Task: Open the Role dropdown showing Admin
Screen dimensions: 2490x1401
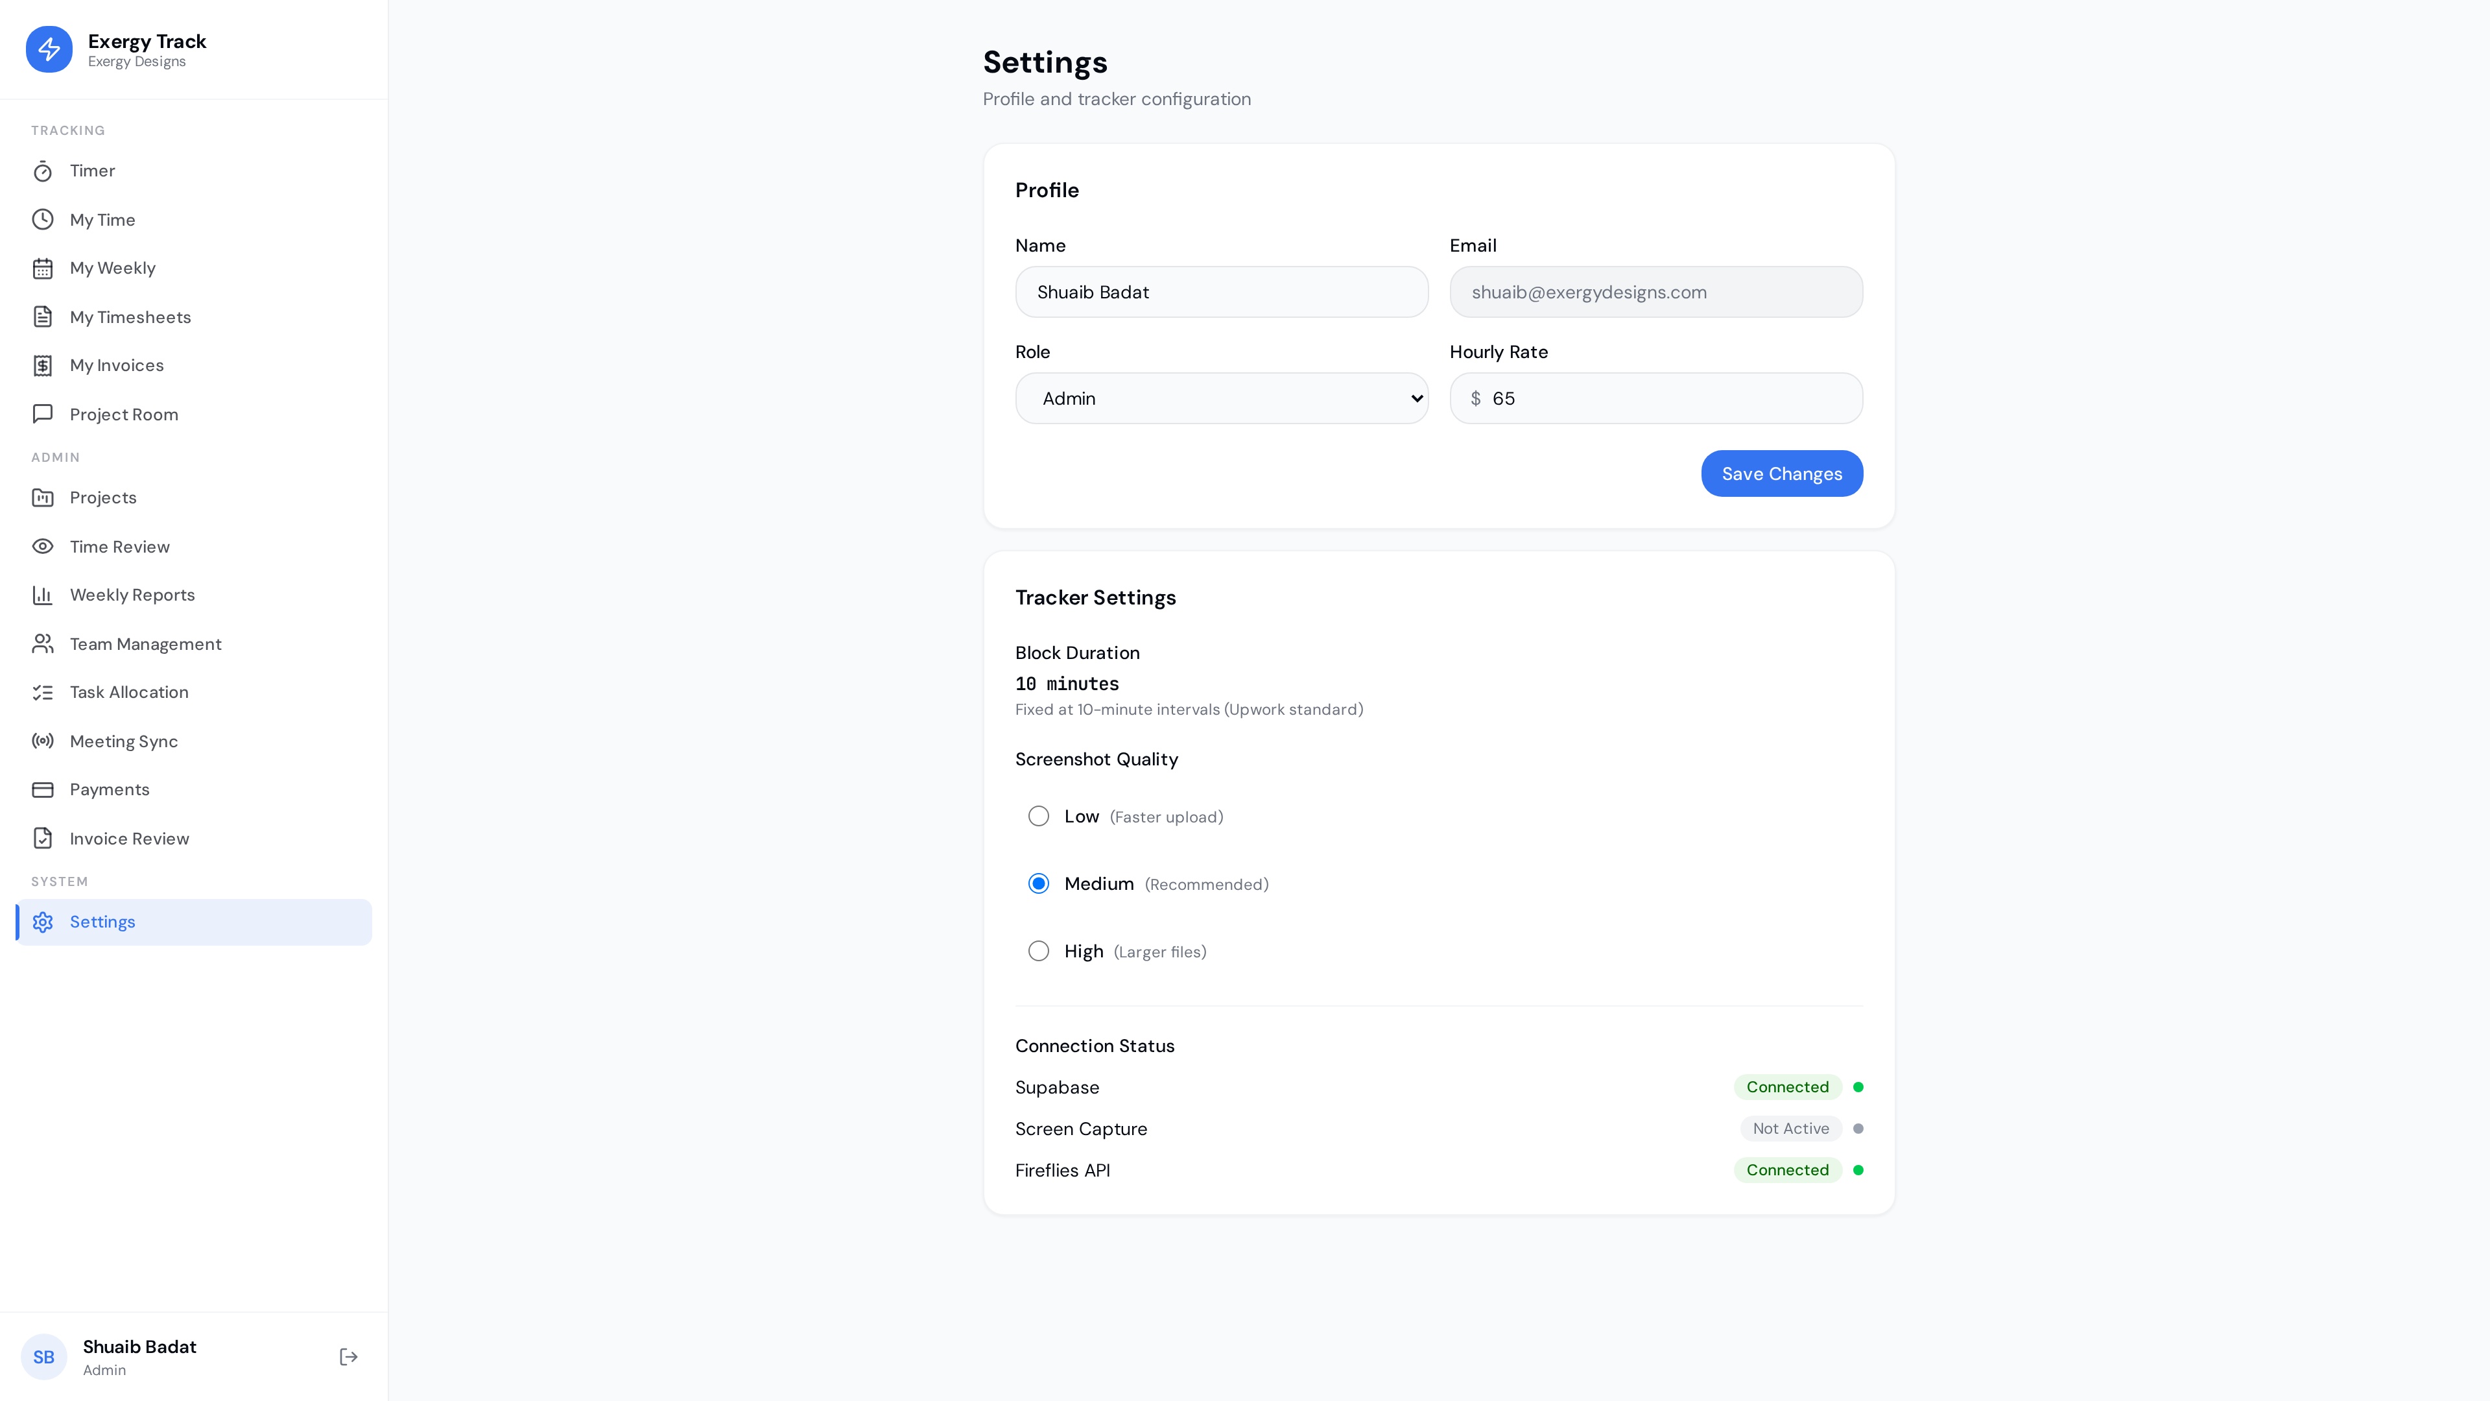Action: click(x=1221, y=398)
